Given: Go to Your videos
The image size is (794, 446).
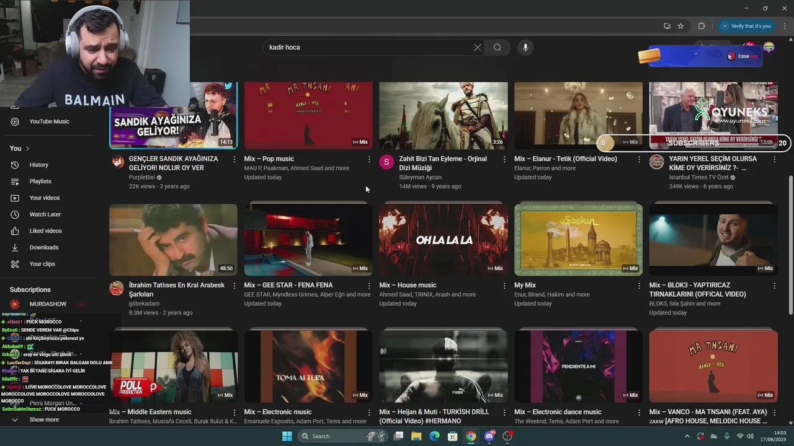Looking at the screenshot, I should click(x=45, y=198).
